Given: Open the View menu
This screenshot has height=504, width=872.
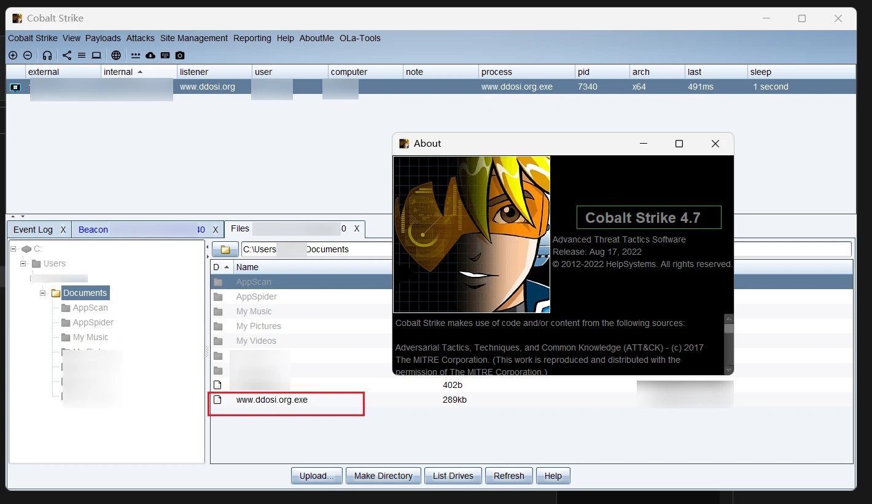Looking at the screenshot, I should 71,38.
